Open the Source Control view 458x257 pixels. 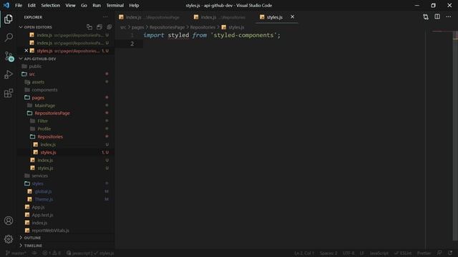(x=9, y=56)
